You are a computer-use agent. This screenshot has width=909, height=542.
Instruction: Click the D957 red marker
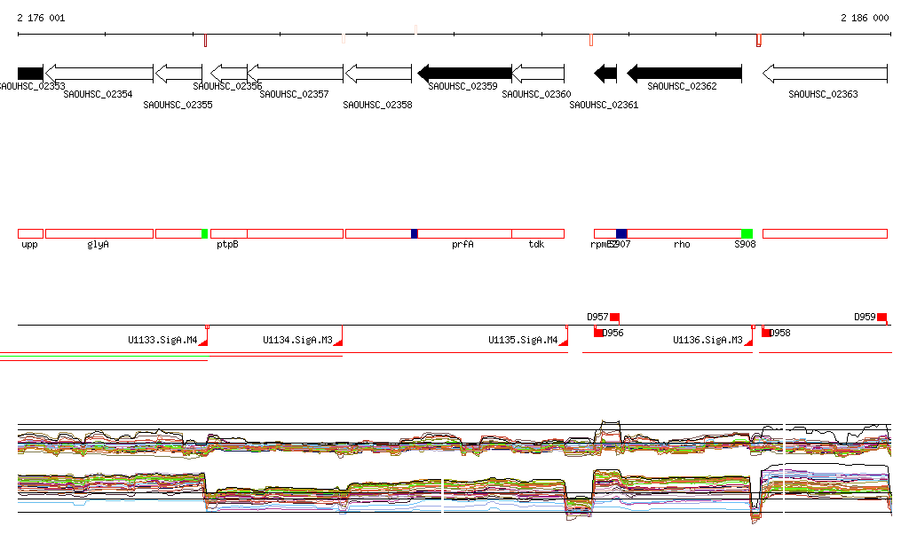[615, 318]
